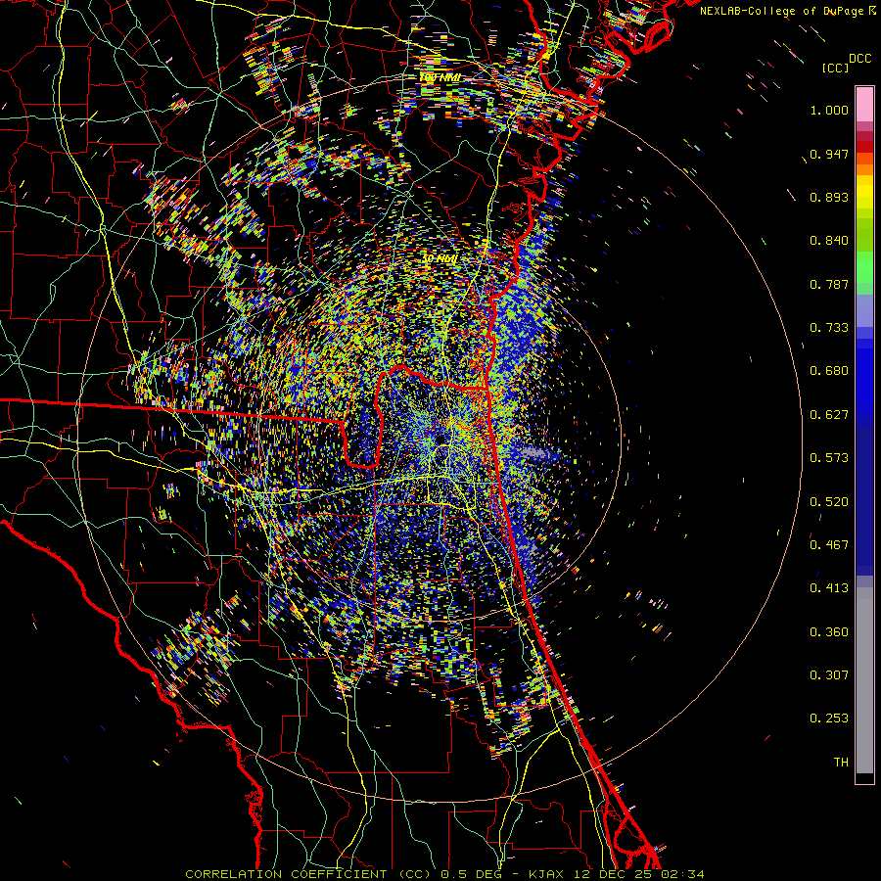Viewport: 881px width, 881px height.
Task: Click the TH threshold label
Action: (841, 763)
